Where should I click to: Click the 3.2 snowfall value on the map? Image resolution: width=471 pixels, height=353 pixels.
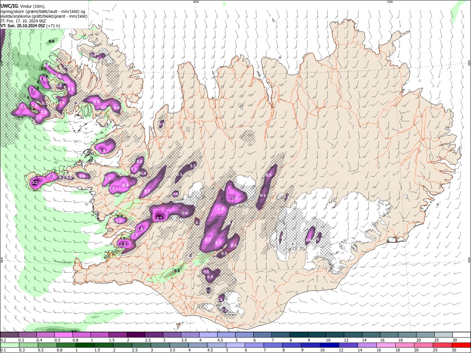[x=35, y=182]
